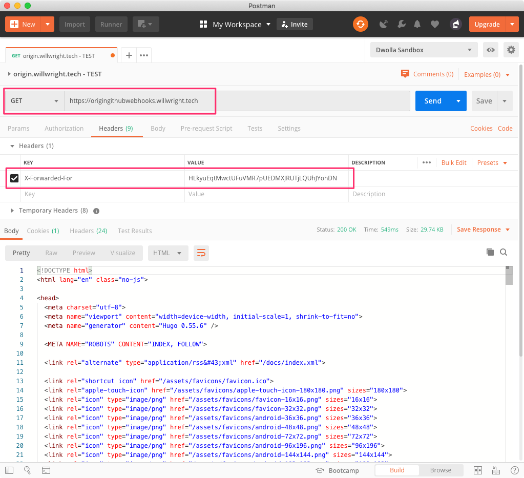
Task: Click the Invite button
Action: 295,25
